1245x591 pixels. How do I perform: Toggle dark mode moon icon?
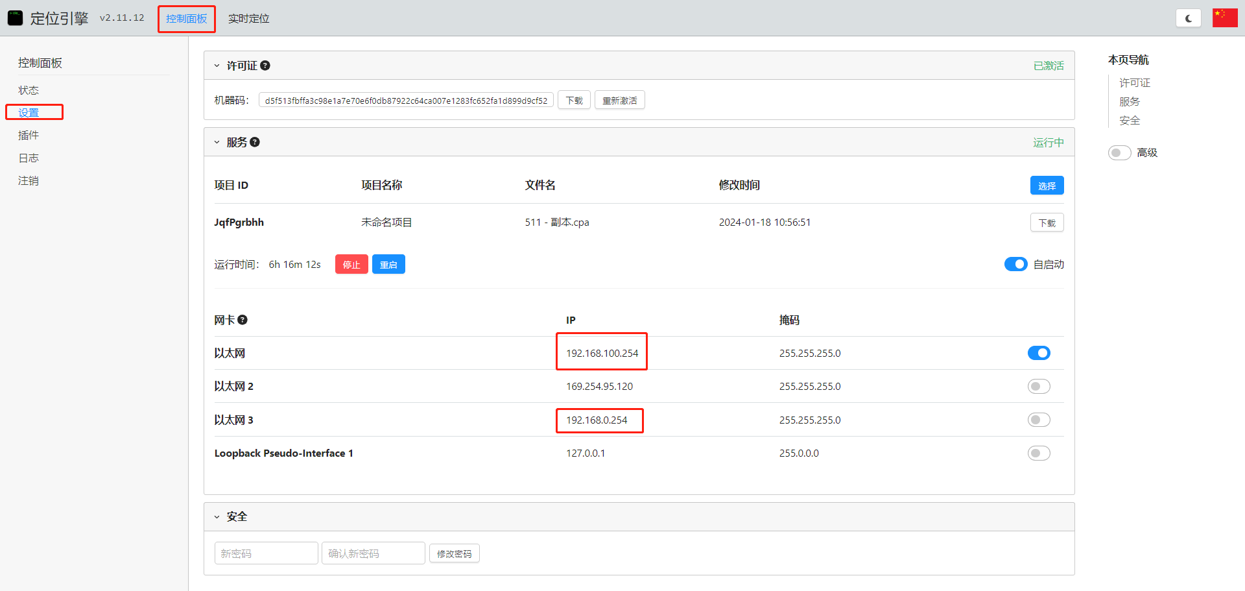point(1188,18)
